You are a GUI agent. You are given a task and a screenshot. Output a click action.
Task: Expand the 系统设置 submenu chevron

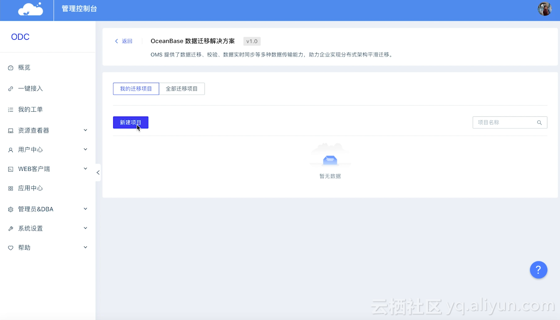pos(86,228)
